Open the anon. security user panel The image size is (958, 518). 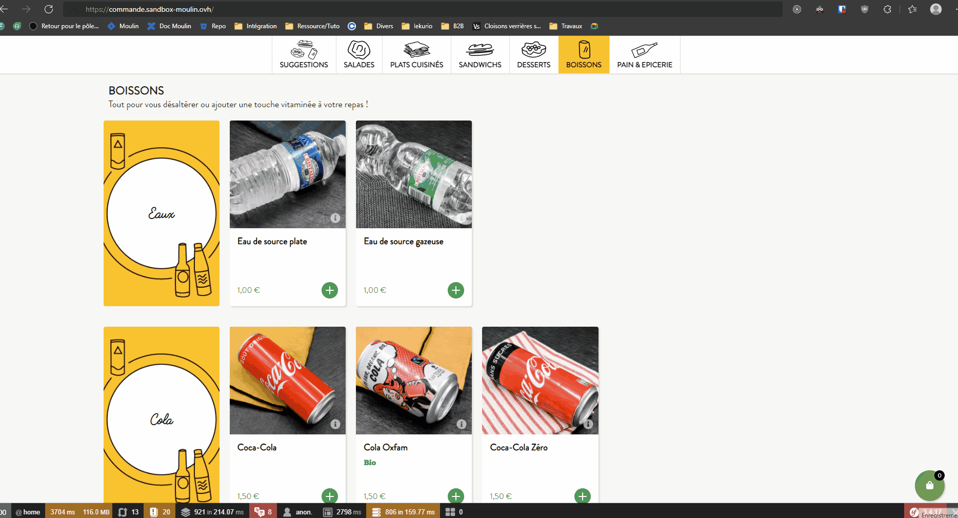(x=297, y=512)
